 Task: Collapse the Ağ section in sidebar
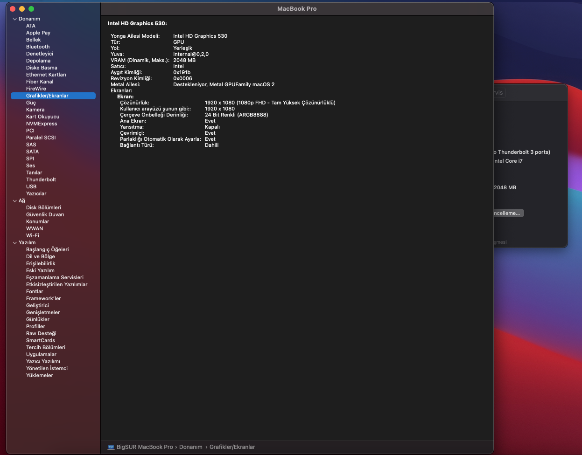point(15,201)
